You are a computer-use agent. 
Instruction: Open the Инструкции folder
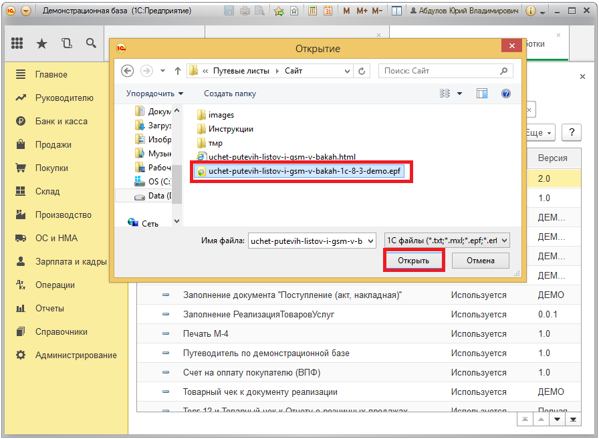231,129
